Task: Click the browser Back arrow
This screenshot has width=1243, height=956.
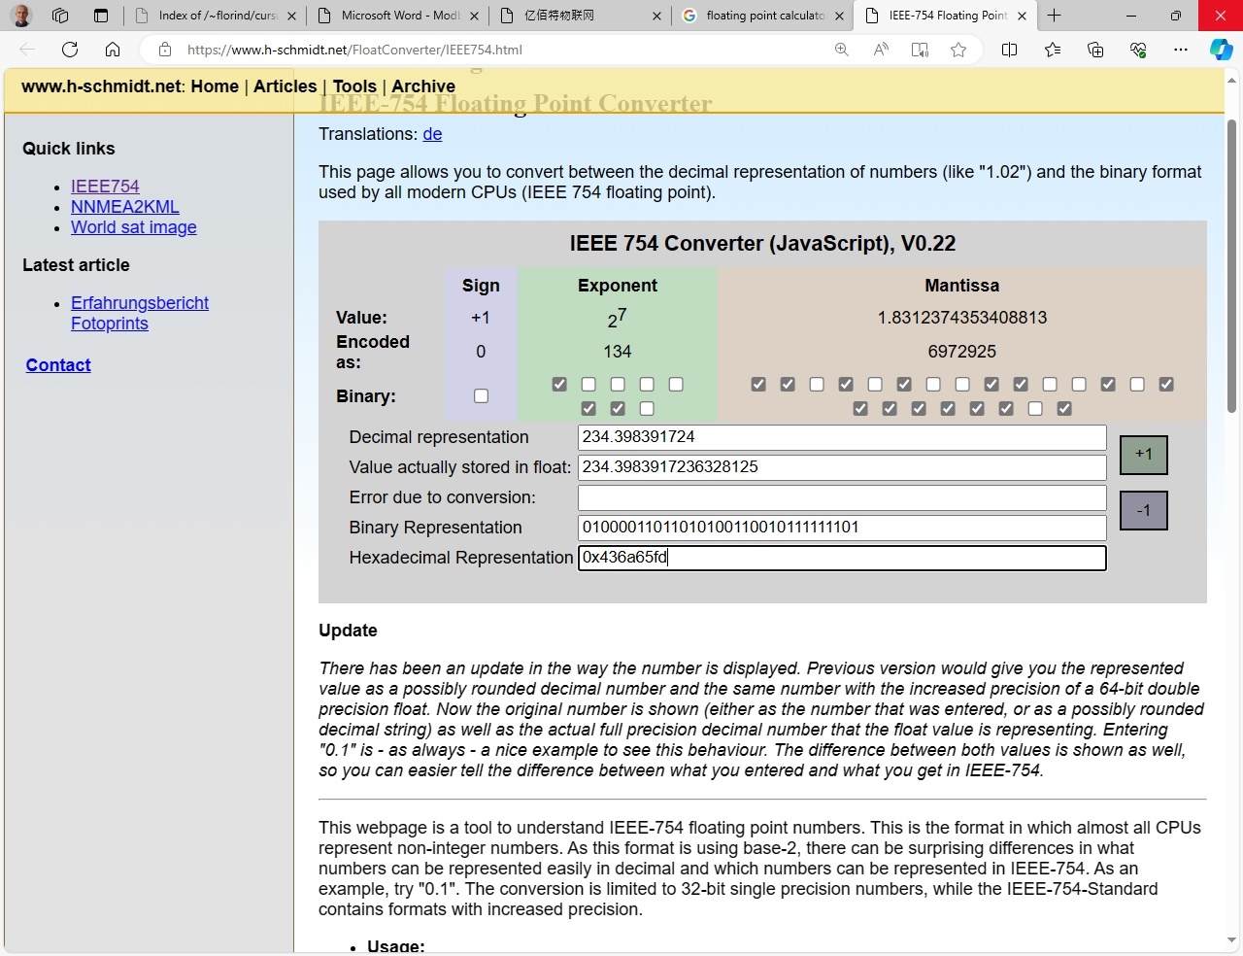Action: tap(27, 50)
